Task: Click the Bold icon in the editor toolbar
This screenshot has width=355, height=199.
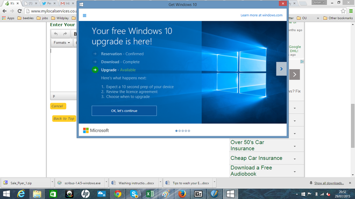Action: click(x=75, y=34)
